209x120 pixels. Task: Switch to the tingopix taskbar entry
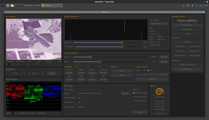(x=52, y=5)
